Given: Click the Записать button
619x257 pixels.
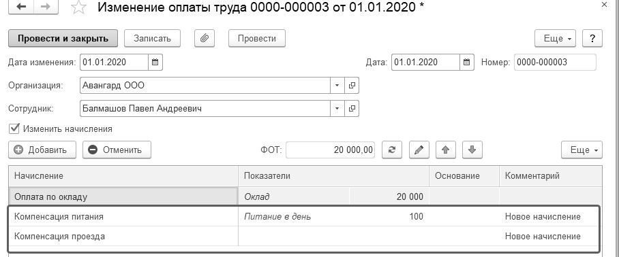Looking at the screenshot, I should pyautogui.click(x=153, y=38).
